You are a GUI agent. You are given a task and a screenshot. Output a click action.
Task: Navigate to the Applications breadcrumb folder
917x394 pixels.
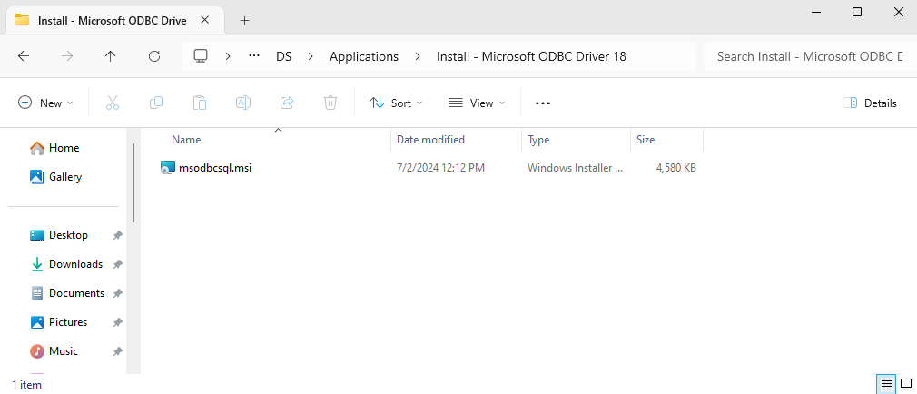point(364,56)
